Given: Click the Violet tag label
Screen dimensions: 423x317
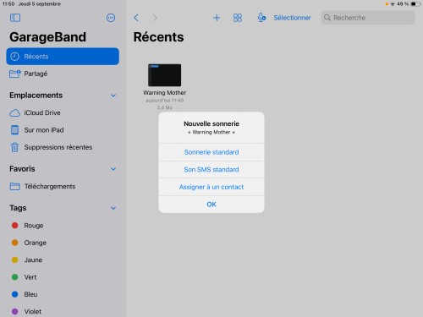Looking at the screenshot, I should (33, 311).
